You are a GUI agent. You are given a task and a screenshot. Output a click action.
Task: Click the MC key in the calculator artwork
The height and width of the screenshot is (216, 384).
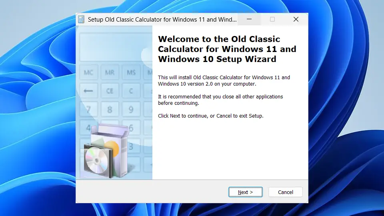pos(88,72)
